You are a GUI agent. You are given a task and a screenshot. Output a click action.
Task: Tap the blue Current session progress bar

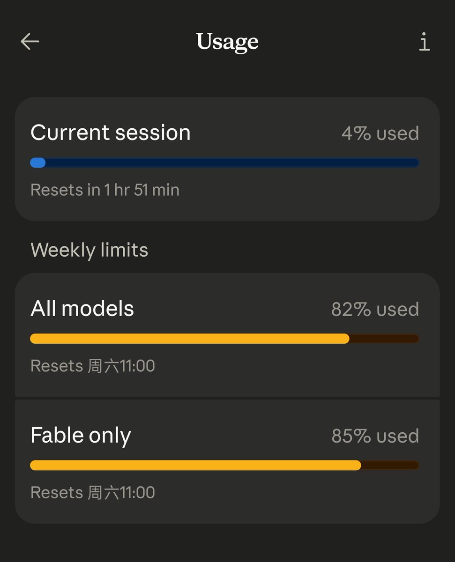224,163
